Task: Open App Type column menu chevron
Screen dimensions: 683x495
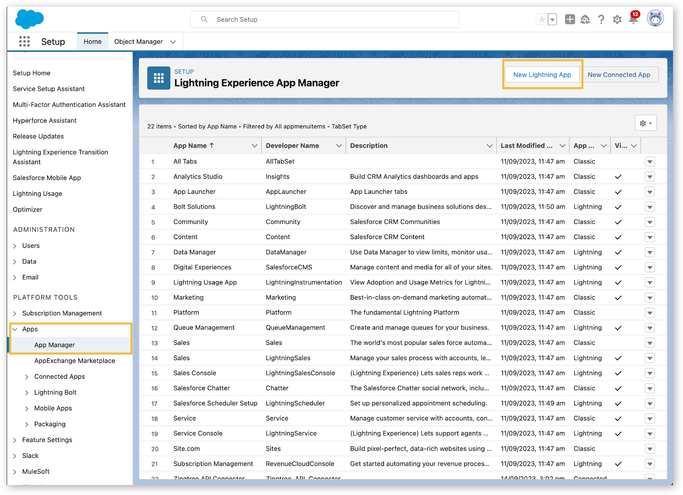Action: pyautogui.click(x=603, y=145)
